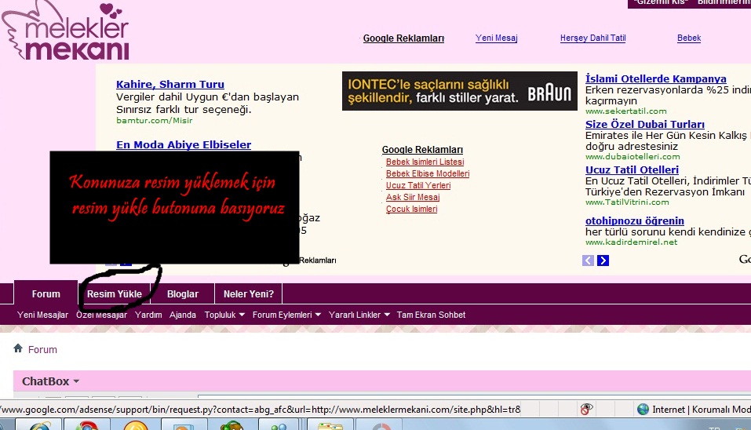The image size is (751, 430).
Task: Select the Neler Yeni? tab
Action: point(248,294)
